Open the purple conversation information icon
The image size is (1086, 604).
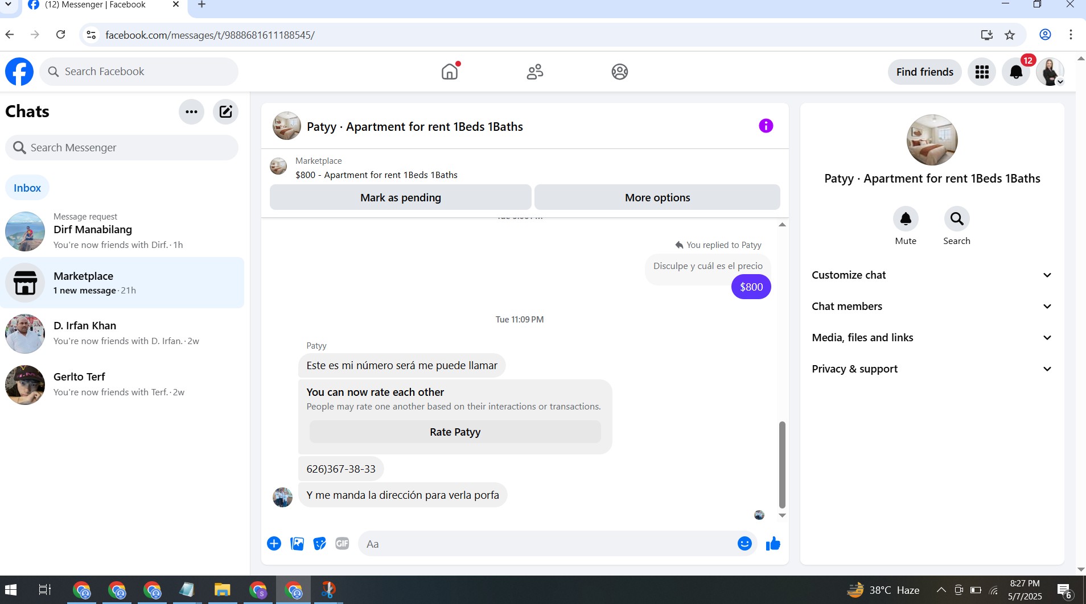click(x=766, y=126)
